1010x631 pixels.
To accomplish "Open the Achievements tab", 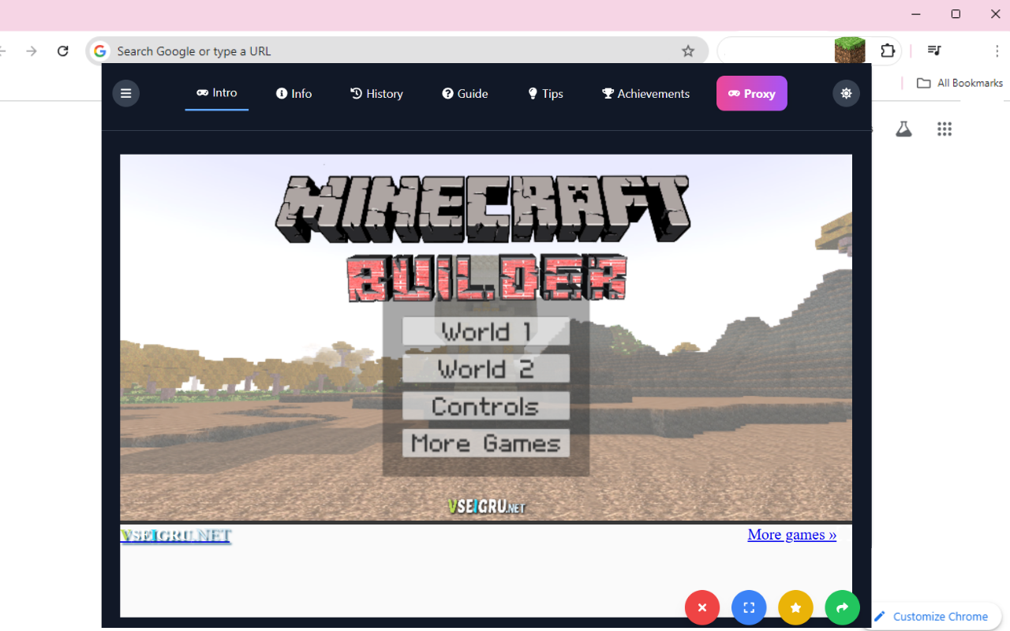I will coord(645,93).
